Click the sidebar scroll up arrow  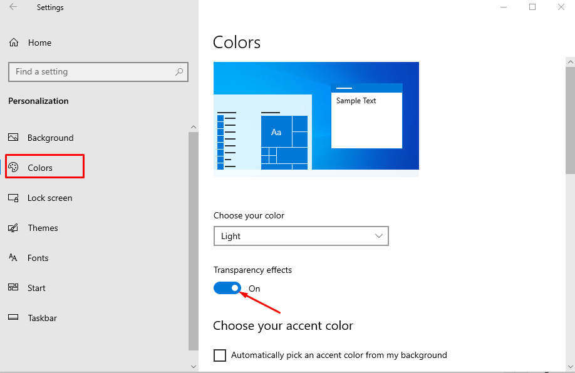click(194, 127)
